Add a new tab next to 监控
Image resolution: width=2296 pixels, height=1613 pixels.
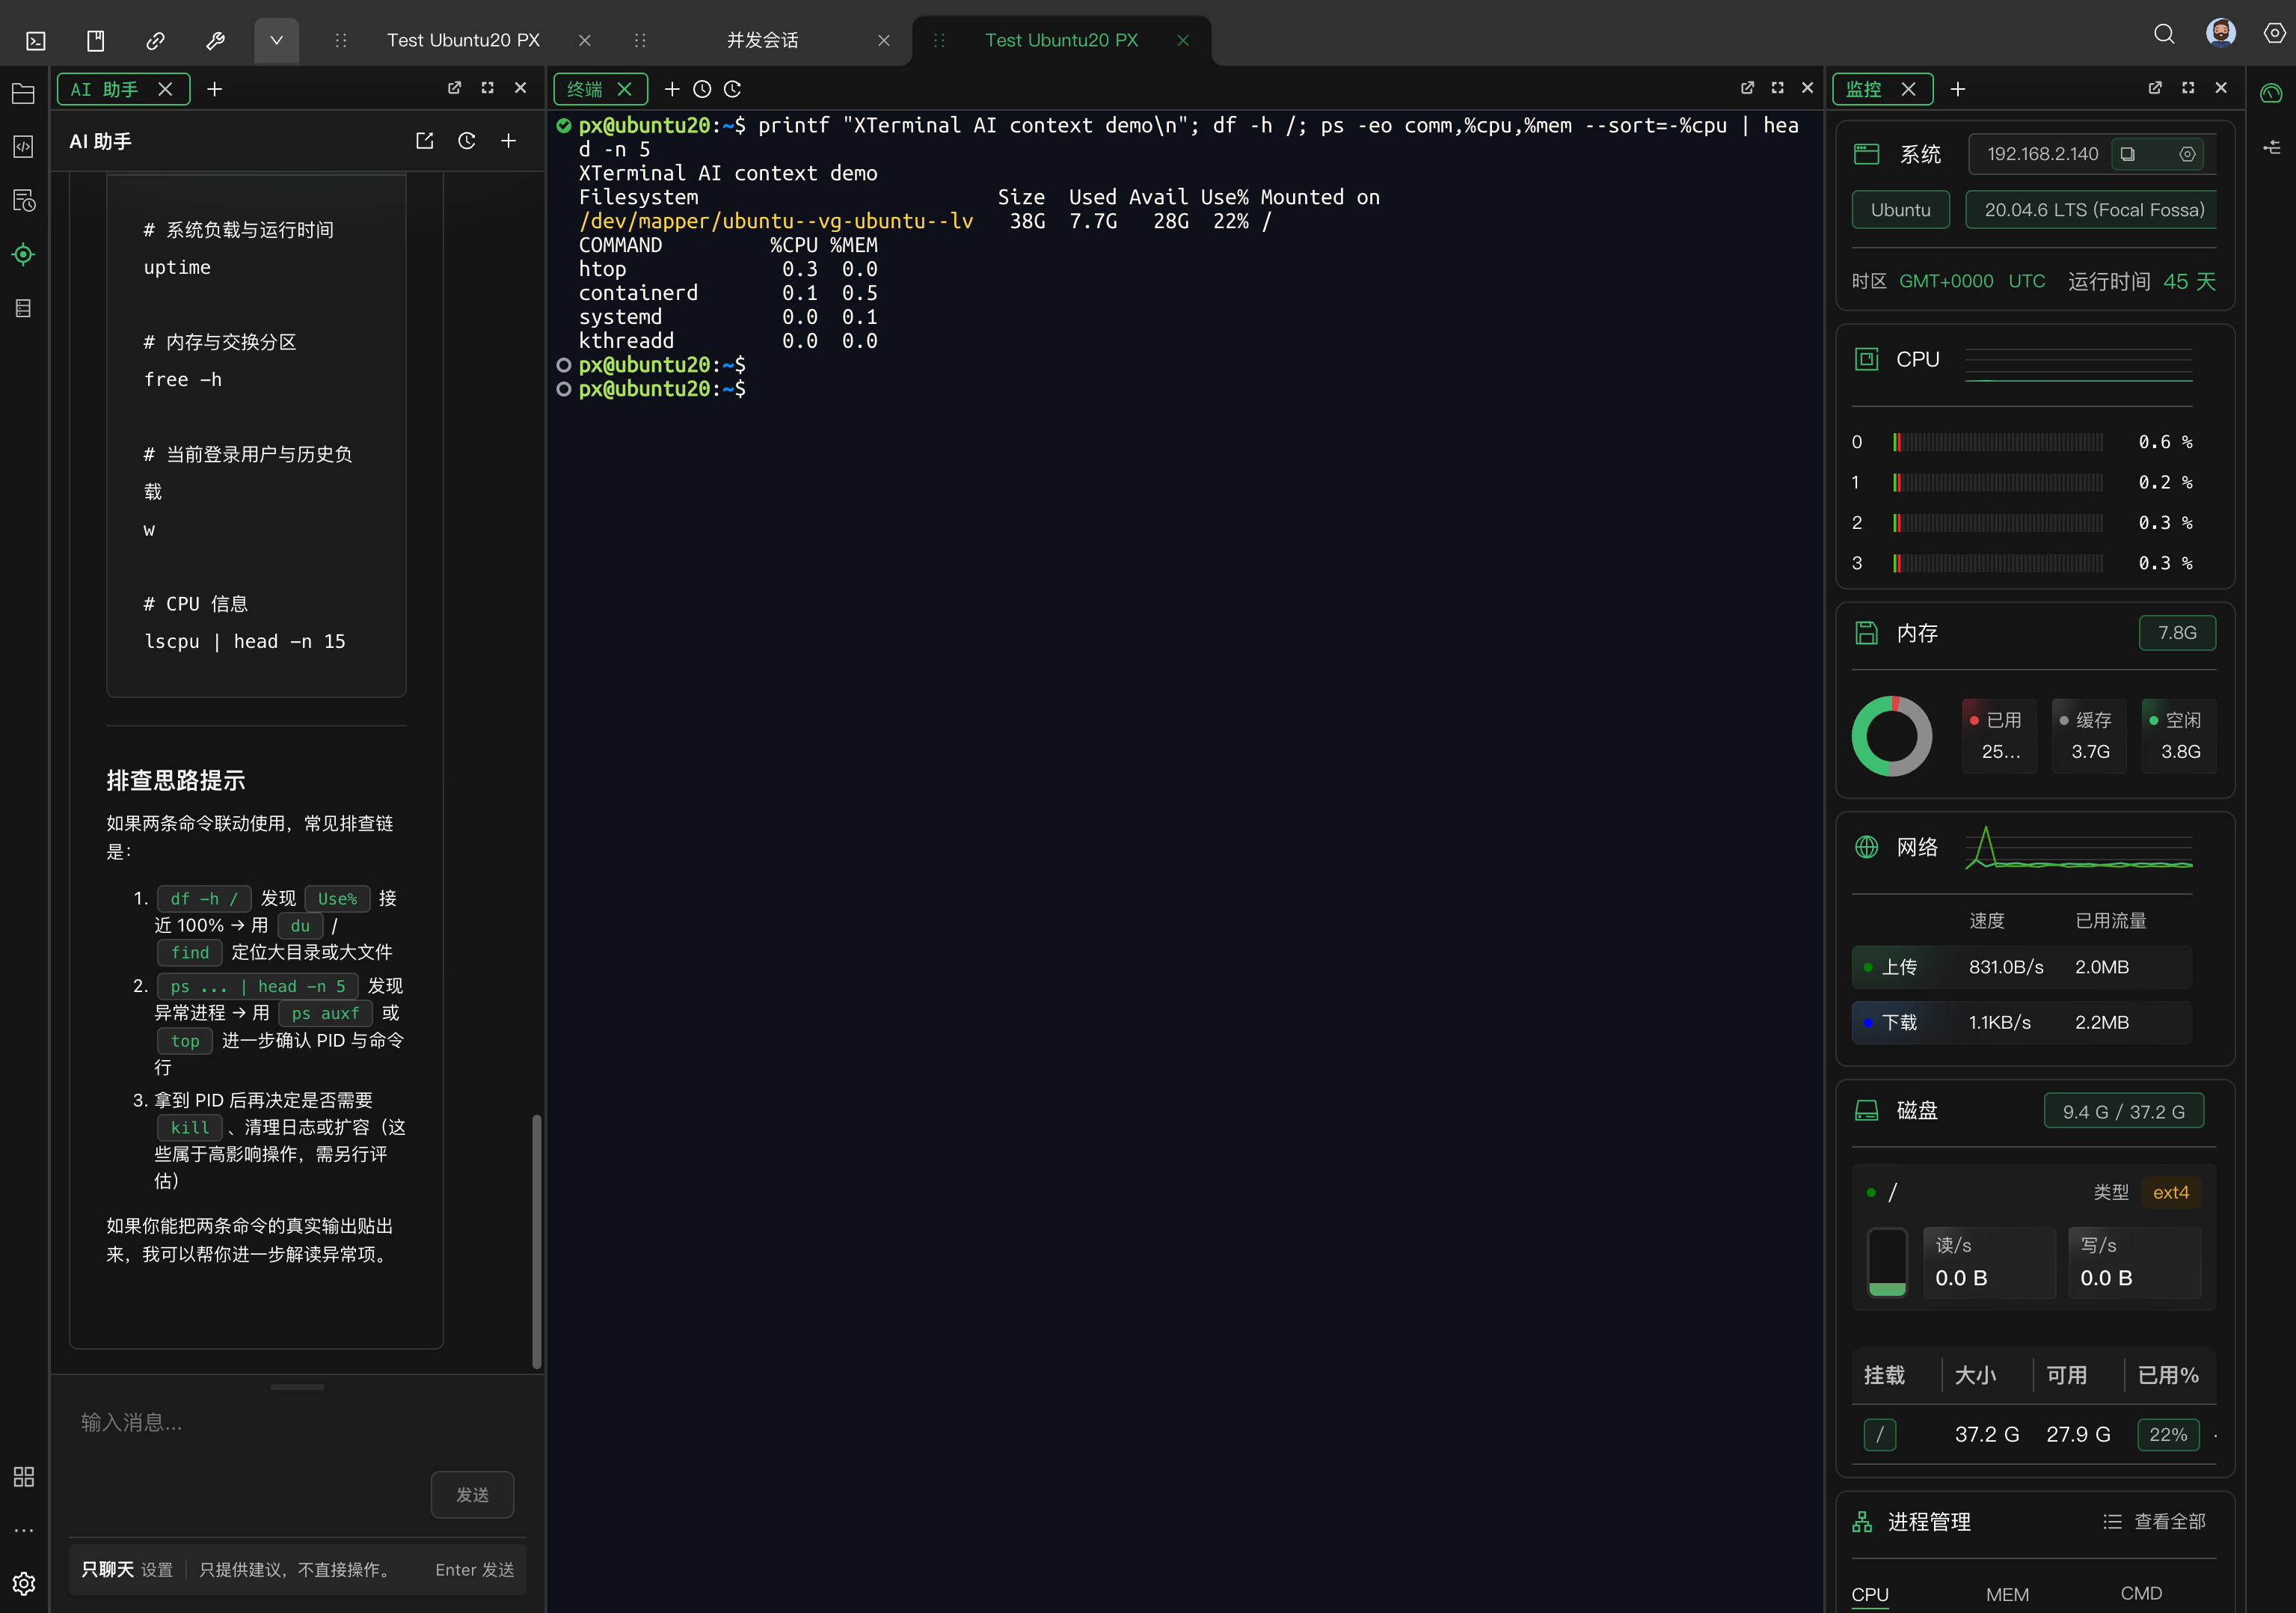(1958, 89)
